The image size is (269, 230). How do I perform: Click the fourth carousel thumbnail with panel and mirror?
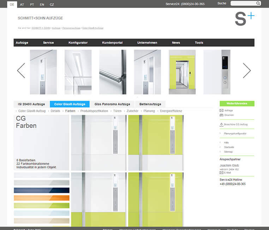[147, 72]
